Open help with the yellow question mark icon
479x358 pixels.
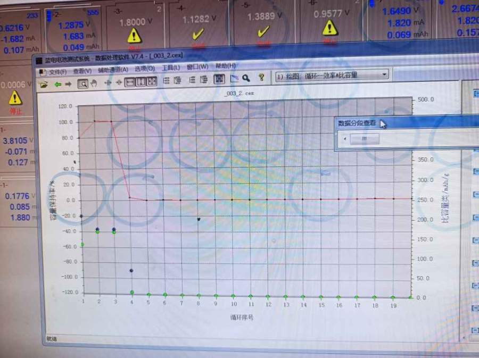pos(261,78)
